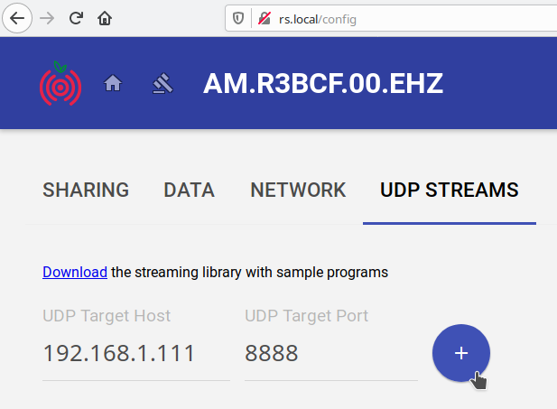This screenshot has height=409, width=557.
Task: Click the Raspberry Shake logo
Action: click(60, 83)
